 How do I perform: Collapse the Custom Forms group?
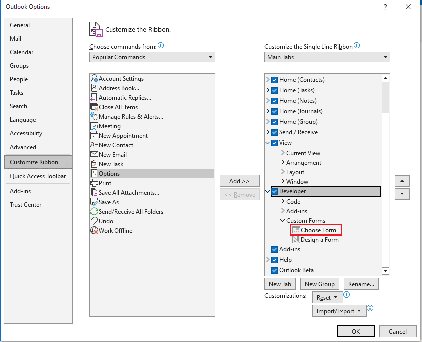pyautogui.click(x=282, y=220)
